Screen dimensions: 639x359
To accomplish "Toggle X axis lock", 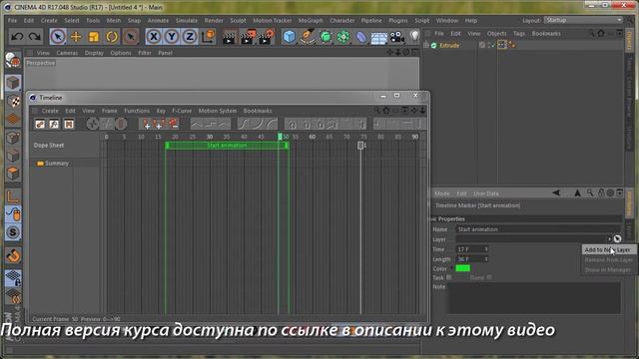I will tap(153, 37).
